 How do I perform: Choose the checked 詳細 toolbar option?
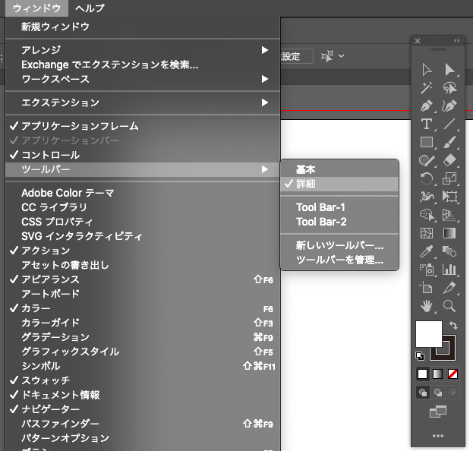tap(339, 184)
